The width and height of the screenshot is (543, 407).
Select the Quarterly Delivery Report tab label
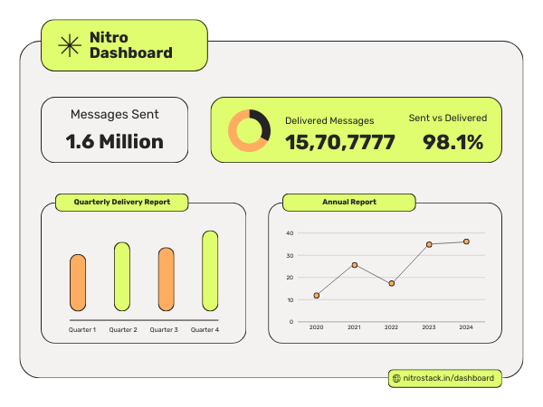click(121, 202)
